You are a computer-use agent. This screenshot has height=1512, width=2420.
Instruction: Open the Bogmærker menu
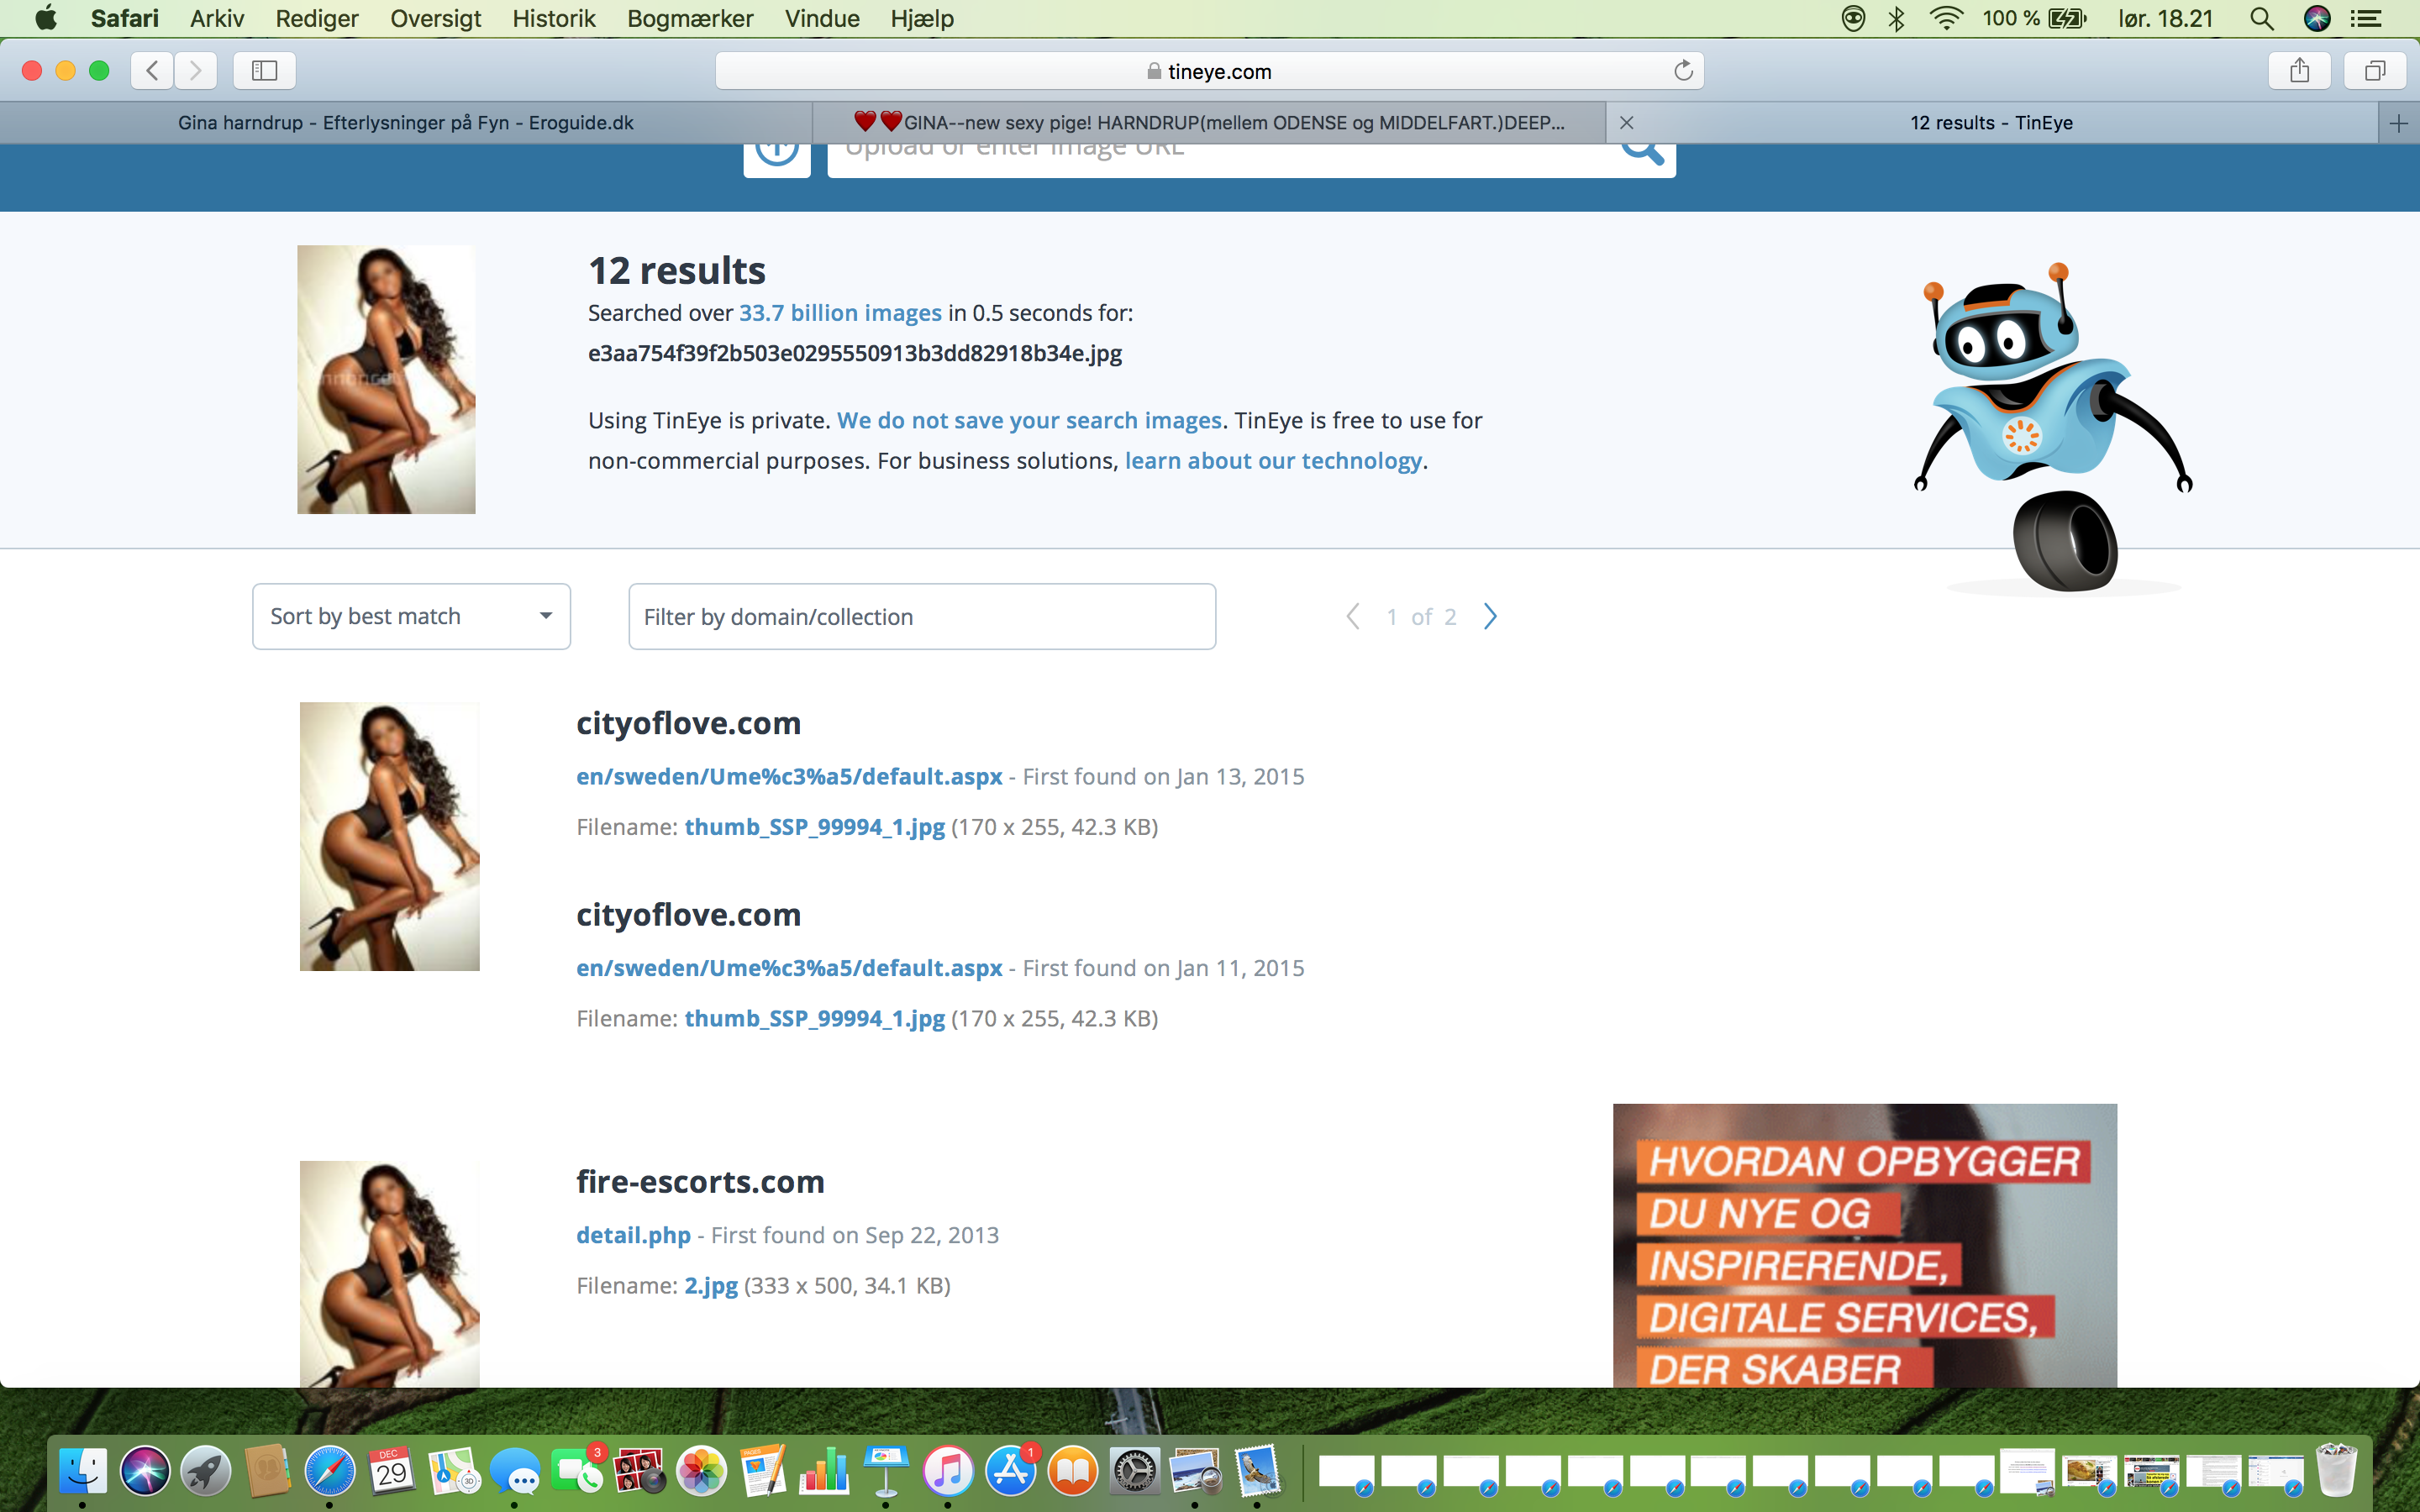click(x=690, y=18)
